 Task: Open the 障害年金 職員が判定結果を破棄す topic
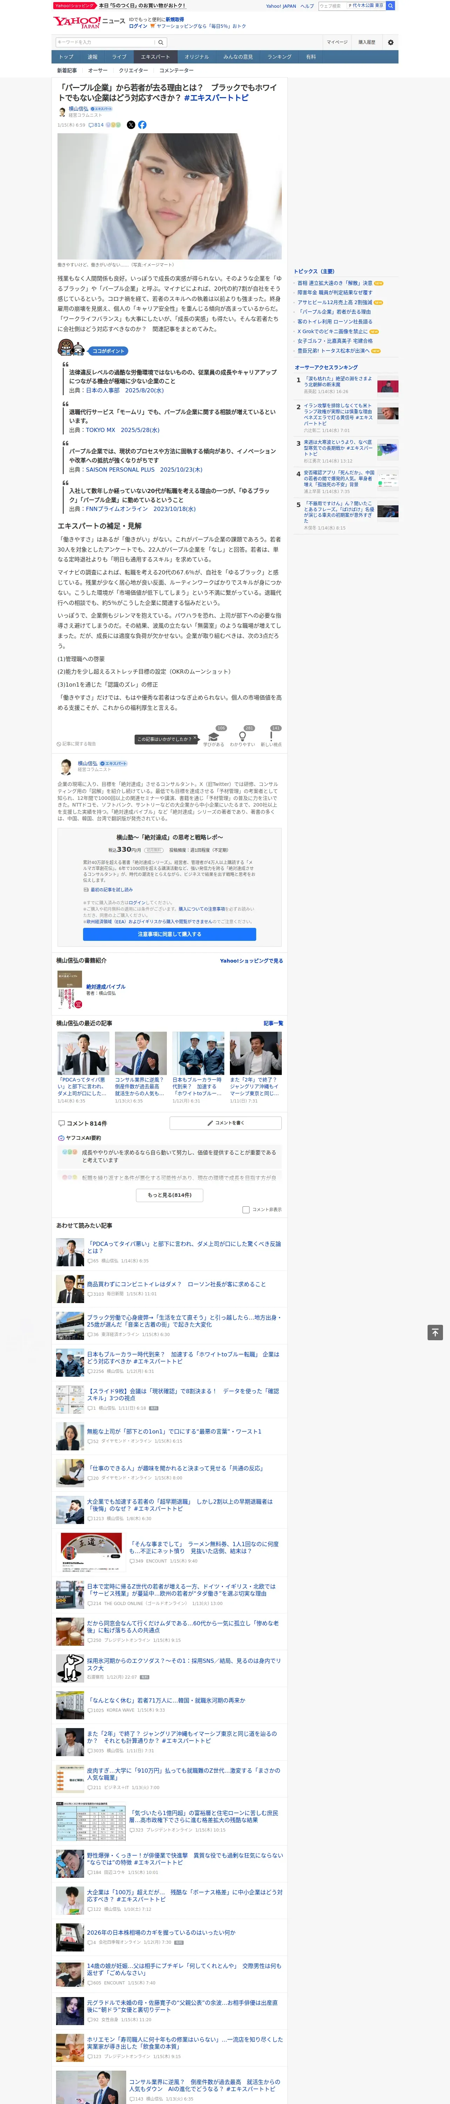[x=335, y=293]
